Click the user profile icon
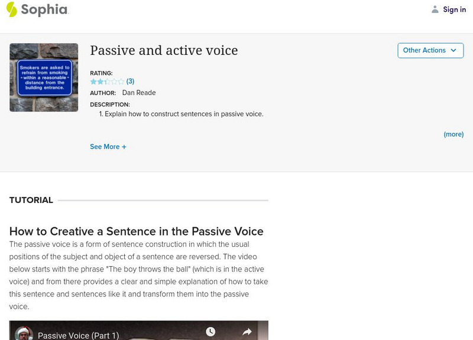The height and width of the screenshot is (340, 473). pyautogui.click(x=435, y=9)
